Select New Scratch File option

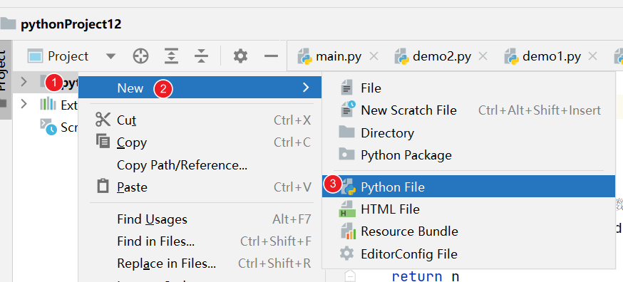coord(468,110)
